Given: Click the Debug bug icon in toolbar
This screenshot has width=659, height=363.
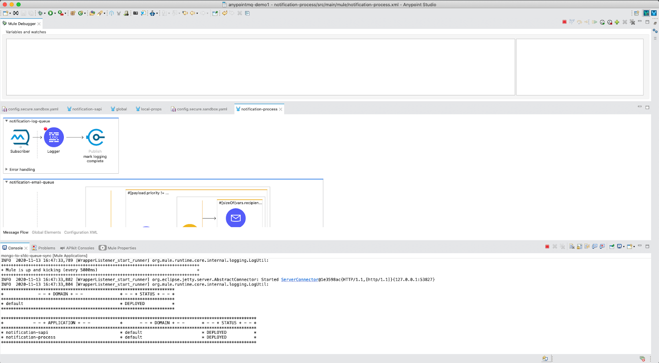Looking at the screenshot, I should click(40, 13).
